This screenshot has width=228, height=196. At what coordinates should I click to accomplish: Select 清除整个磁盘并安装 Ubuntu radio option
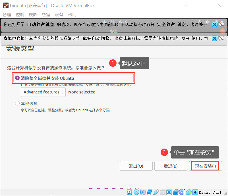pyautogui.click(x=74, y=78)
